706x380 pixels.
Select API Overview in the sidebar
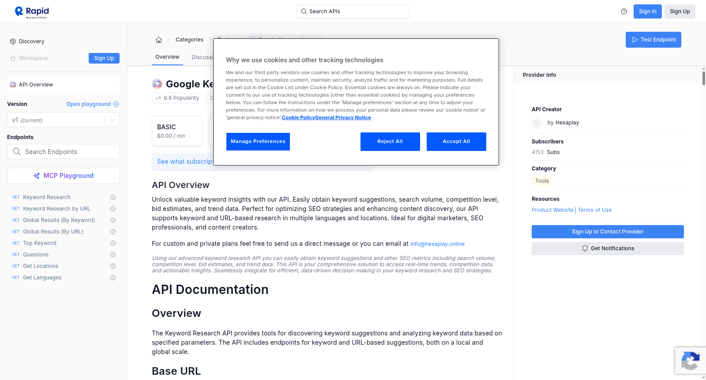(x=63, y=85)
